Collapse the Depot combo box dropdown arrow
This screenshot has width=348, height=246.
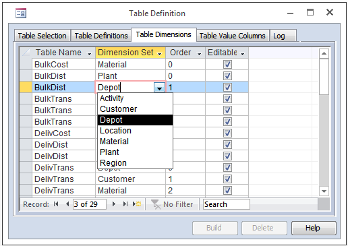(x=159, y=88)
